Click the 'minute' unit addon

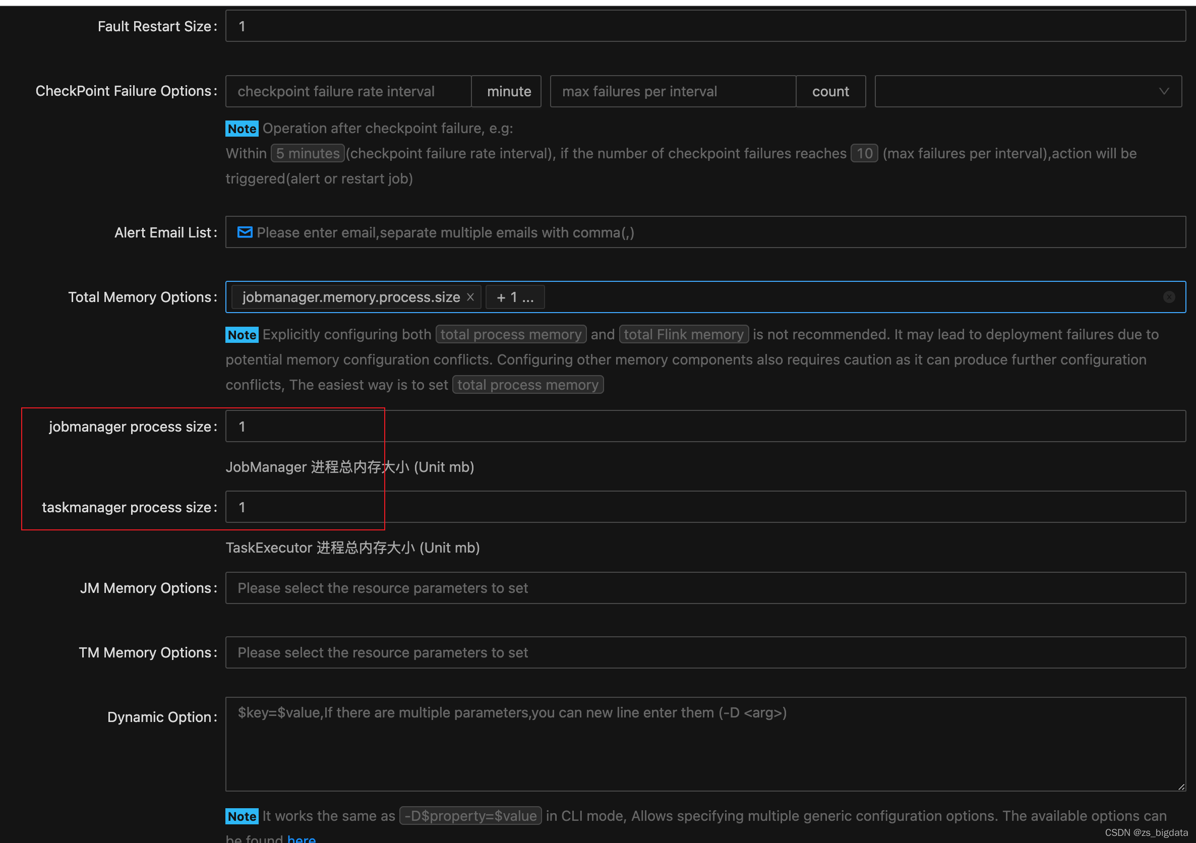coord(508,91)
